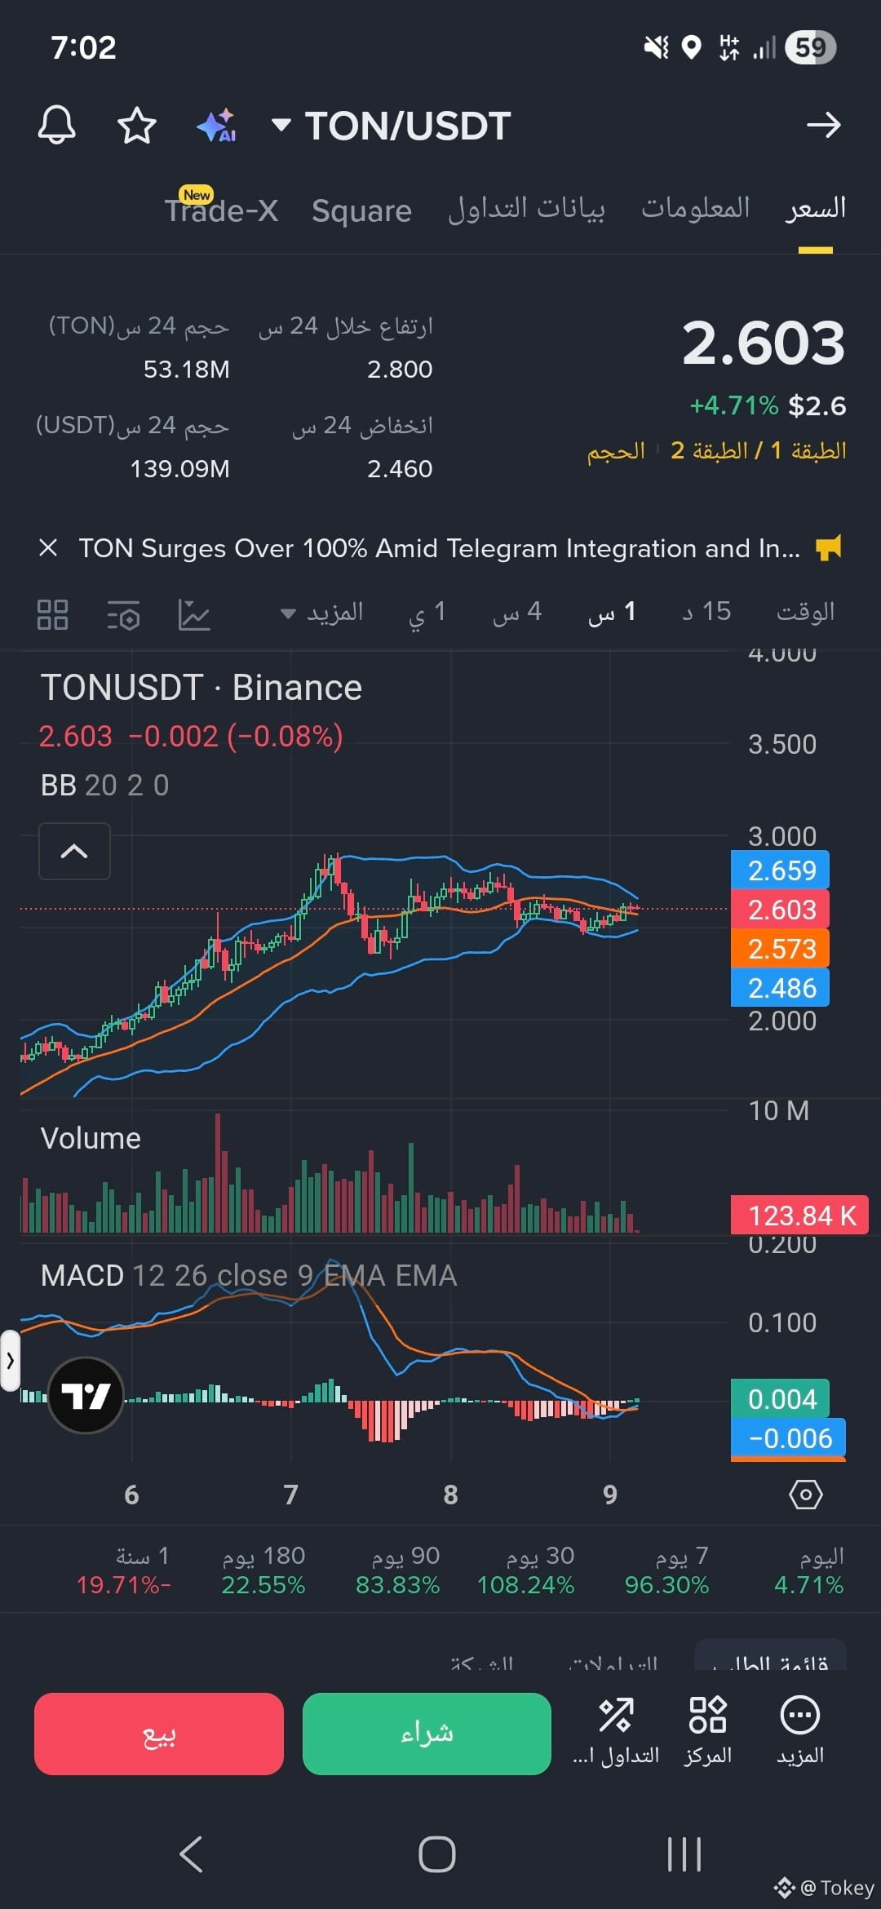This screenshot has width=881, height=1909.
Task: Tap the price alert bell icon
Action: click(56, 126)
